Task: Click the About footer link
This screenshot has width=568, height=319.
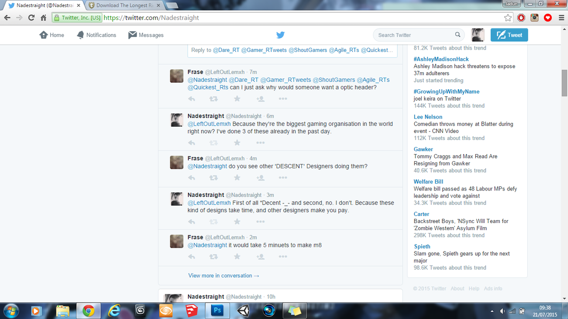Action: click(x=457, y=288)
